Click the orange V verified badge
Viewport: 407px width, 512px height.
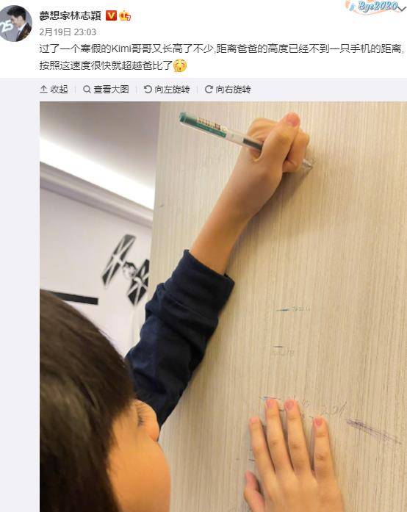111,15
